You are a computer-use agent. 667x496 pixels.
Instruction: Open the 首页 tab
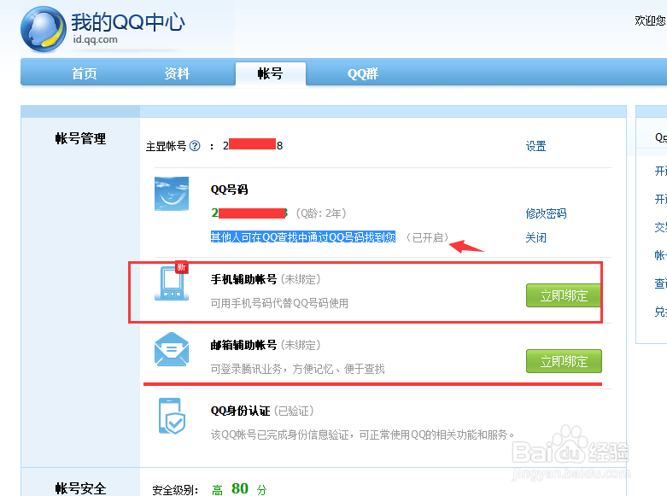(85, 73)
